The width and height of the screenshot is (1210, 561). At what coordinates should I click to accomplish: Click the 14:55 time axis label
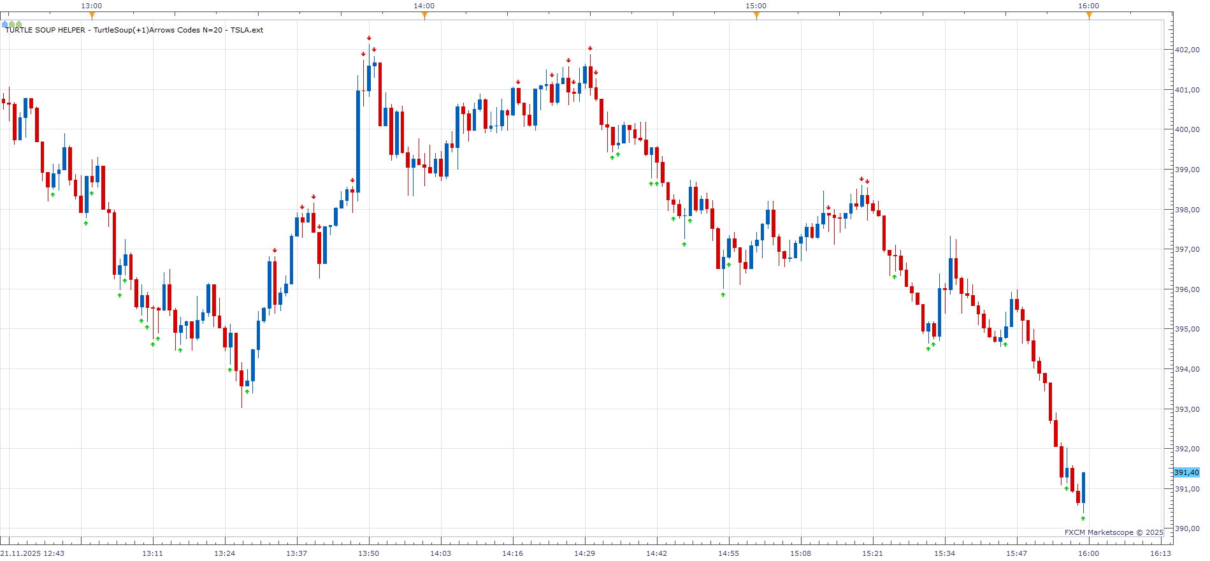728,553
